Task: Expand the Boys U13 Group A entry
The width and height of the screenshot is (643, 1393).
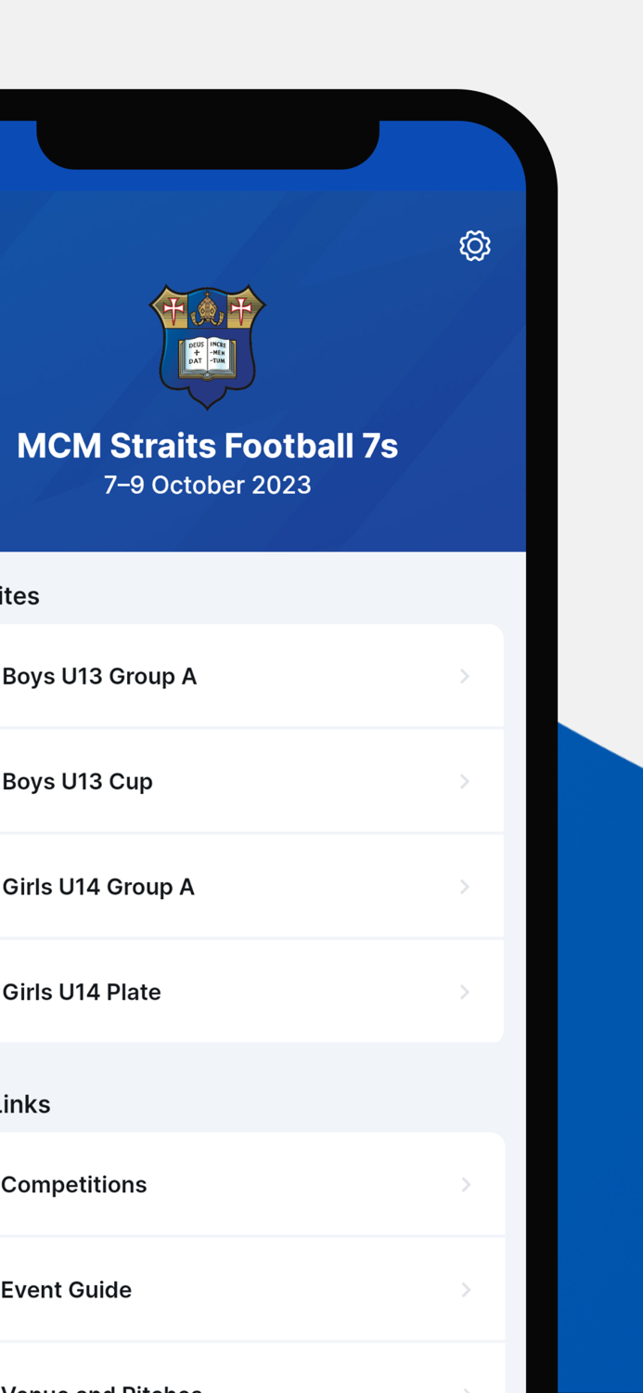Action: point(232,675)
